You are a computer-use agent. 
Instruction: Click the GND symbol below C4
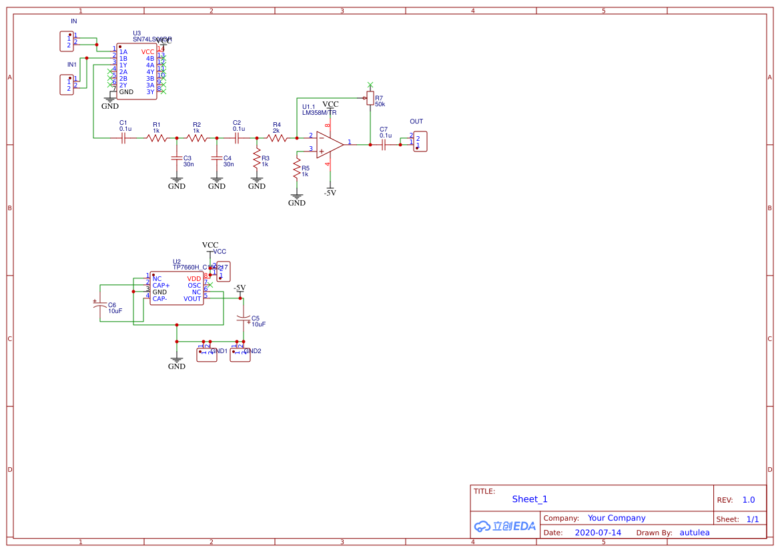click(x=216, y=183)
